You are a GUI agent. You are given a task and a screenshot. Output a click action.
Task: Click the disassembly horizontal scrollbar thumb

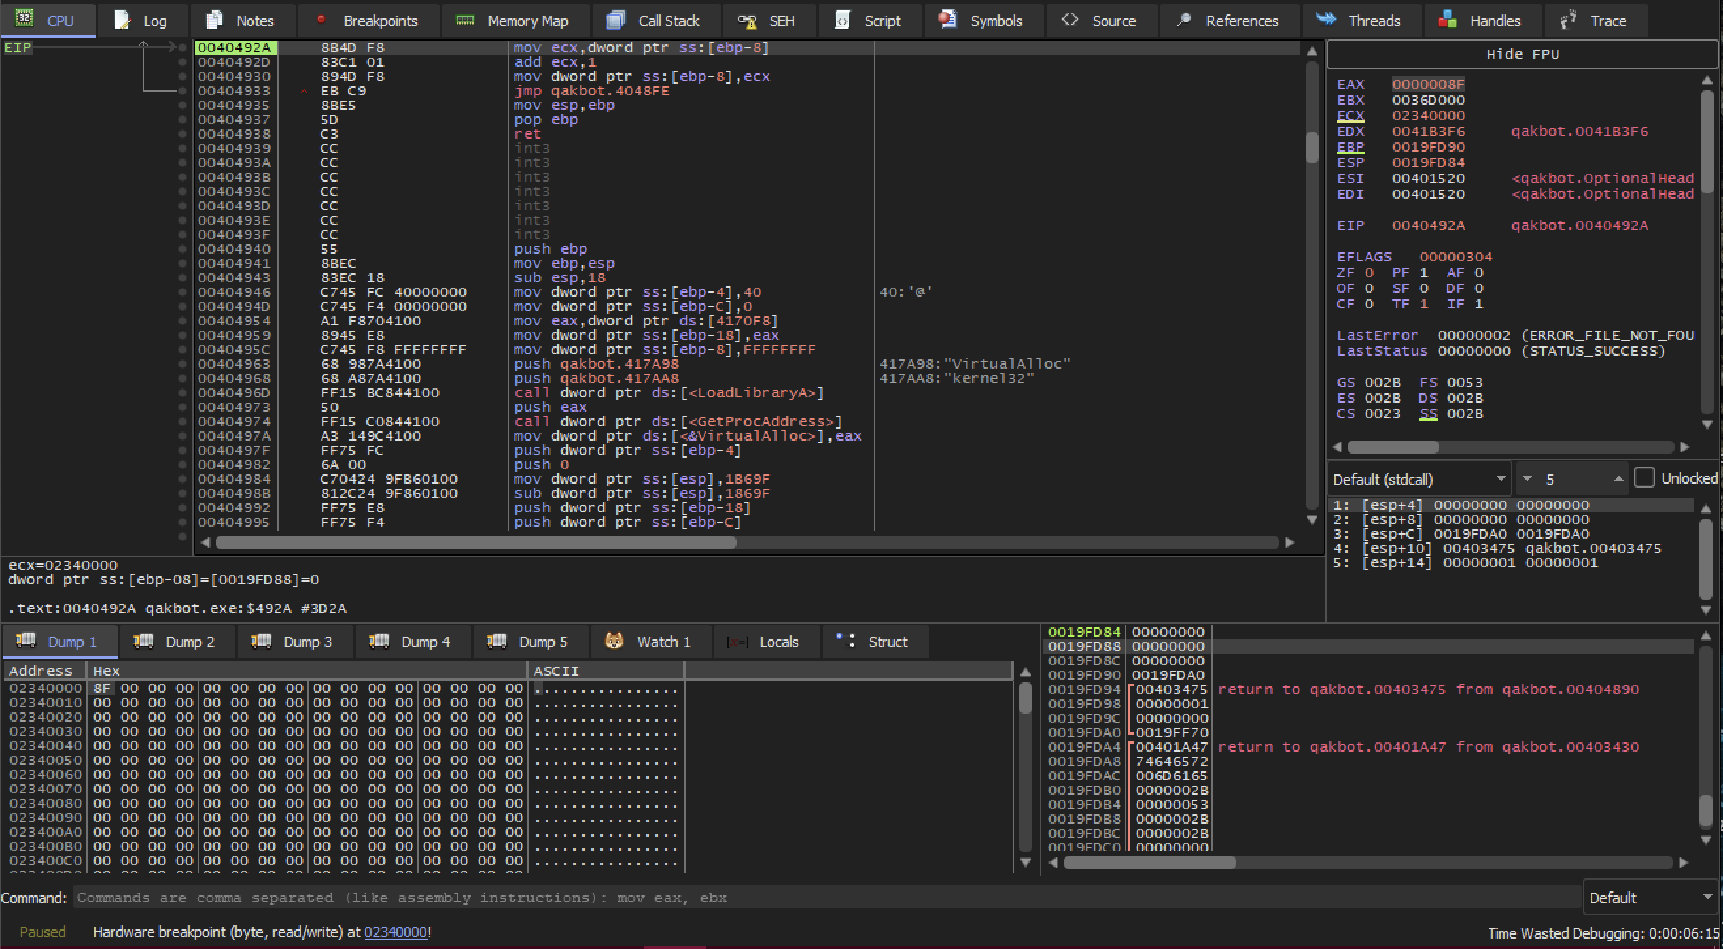476,542
